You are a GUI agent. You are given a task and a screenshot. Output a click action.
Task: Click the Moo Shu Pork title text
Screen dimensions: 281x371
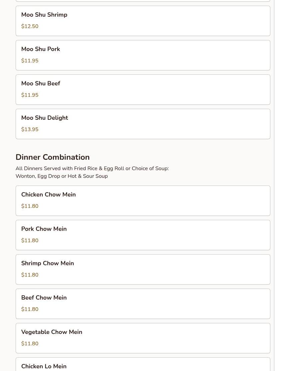click(41, 49)
